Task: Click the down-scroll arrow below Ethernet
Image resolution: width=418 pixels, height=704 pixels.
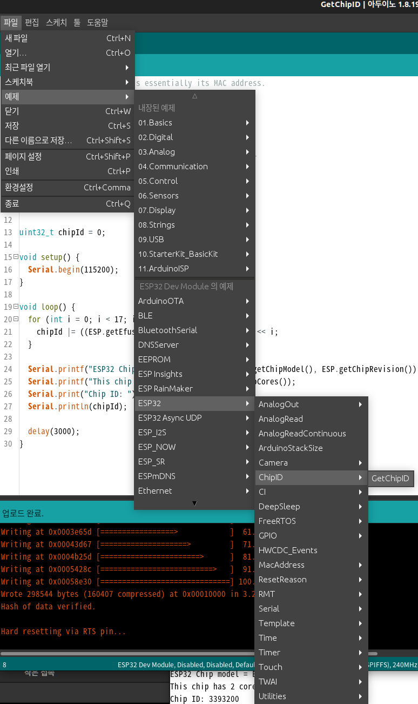Action: click(x=194, y=503)
